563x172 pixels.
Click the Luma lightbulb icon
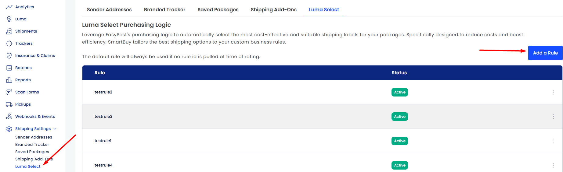(9, 19)
